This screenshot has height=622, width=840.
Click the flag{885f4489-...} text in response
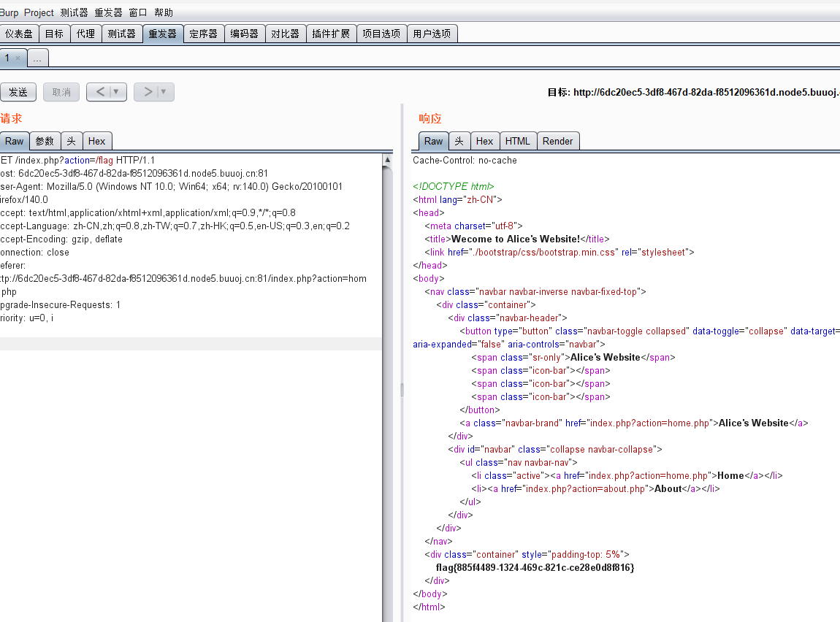coord(535,567)
